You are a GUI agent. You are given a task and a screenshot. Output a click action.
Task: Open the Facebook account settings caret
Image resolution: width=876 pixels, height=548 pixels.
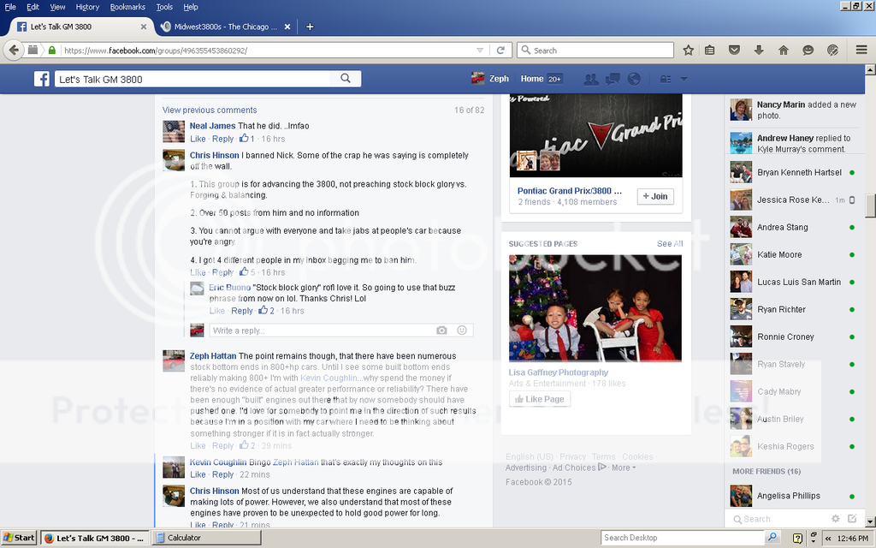[682, 79]
